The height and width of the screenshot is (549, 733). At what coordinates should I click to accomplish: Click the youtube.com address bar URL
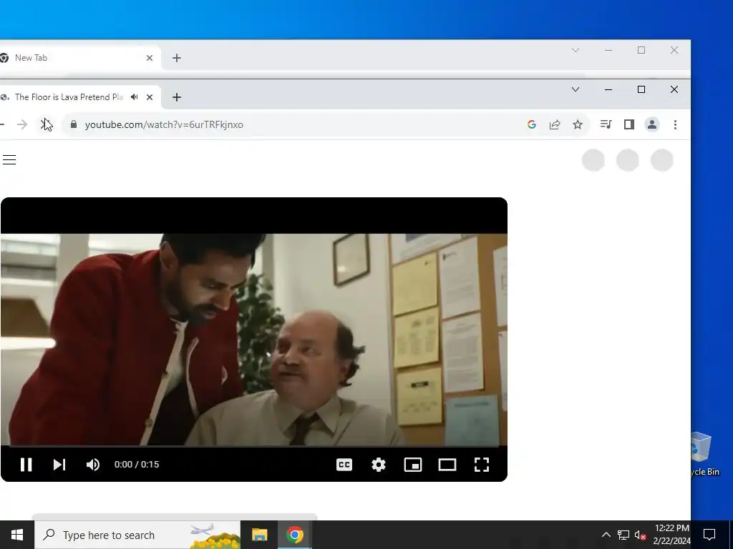click(x=164, y=124)
